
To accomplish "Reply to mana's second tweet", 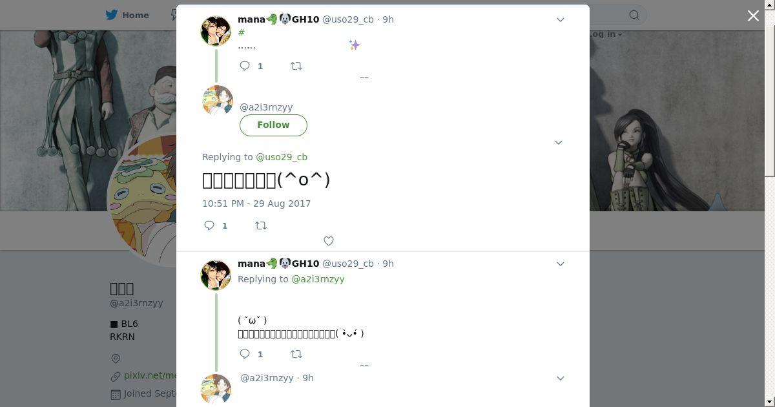I will click(x=245, y=354).
